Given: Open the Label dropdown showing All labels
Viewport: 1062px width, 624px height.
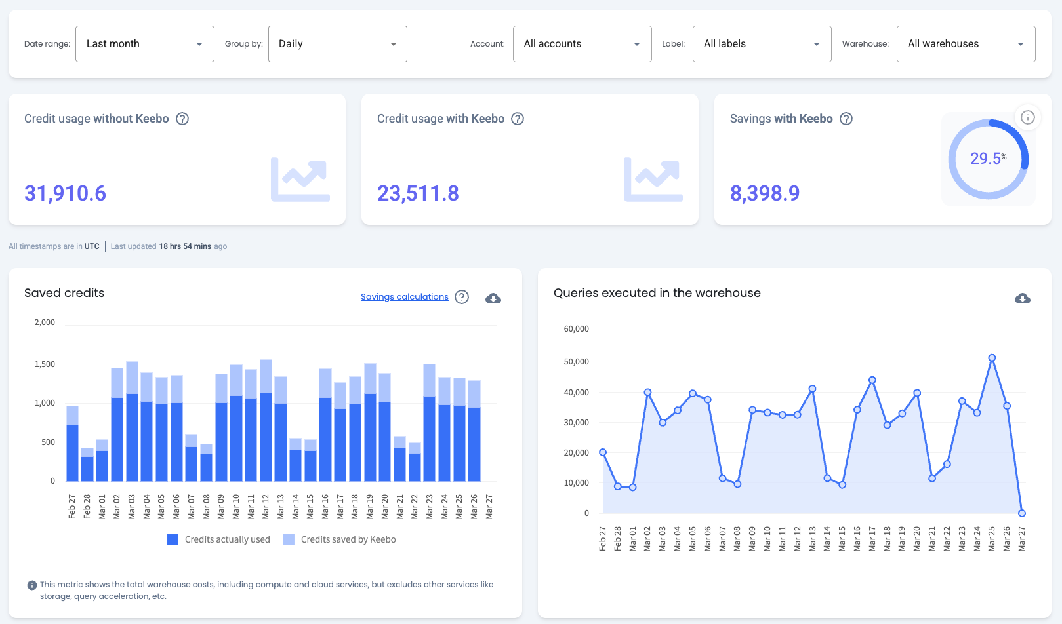Looking at the screenshot, I should pos(762,43).
